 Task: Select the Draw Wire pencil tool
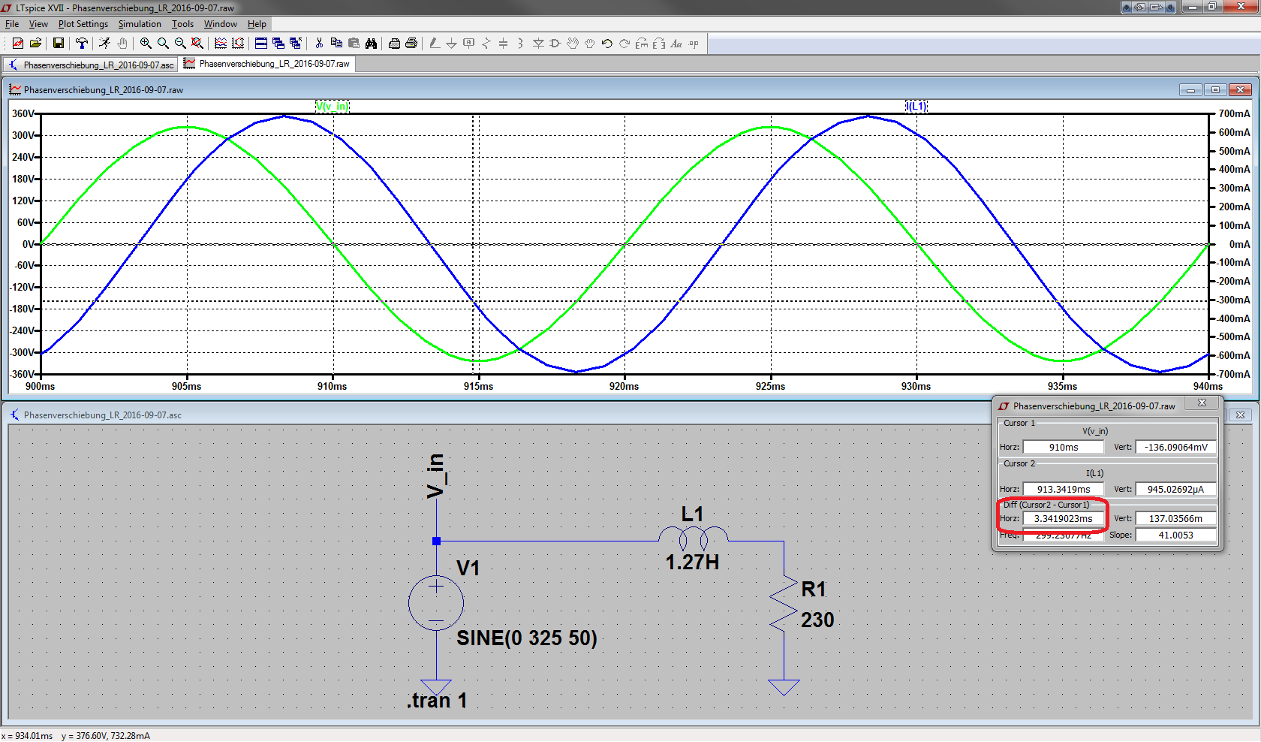click(435, 44)
